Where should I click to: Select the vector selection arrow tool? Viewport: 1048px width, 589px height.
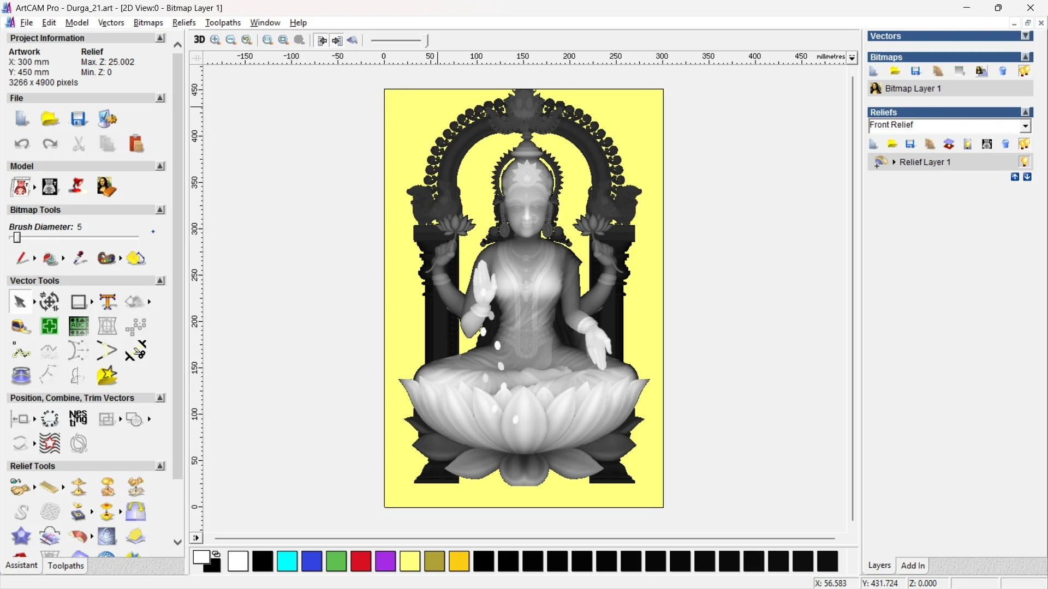(x=20, y=302)
